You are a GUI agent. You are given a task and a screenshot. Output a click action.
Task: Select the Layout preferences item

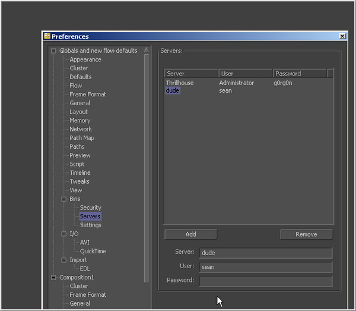coord(78,112)
